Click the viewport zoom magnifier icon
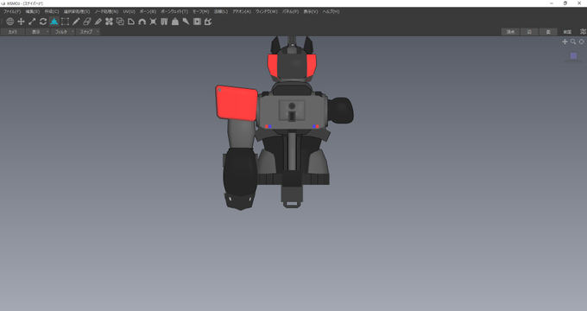 (573, 41)
